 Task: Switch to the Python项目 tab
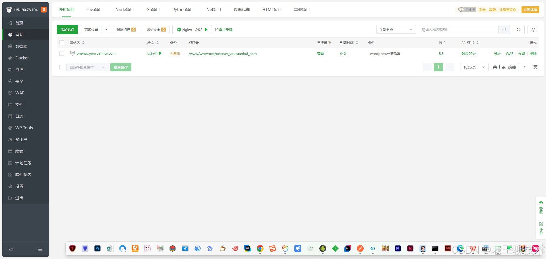coord(183,10)
